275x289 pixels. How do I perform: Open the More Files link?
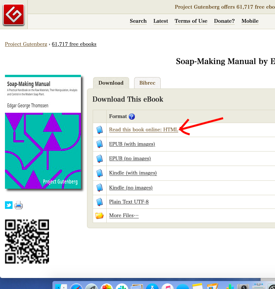124,215
